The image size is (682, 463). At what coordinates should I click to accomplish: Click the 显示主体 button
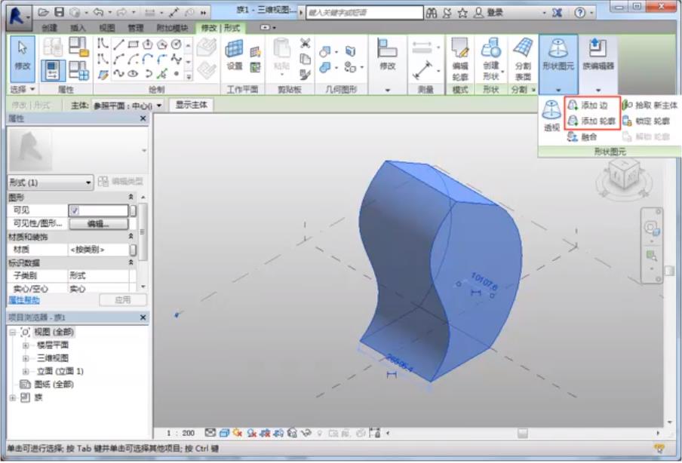tap(191, 105)
